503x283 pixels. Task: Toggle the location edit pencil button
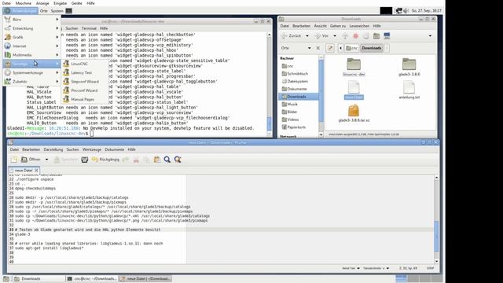(x=330, y=48)
